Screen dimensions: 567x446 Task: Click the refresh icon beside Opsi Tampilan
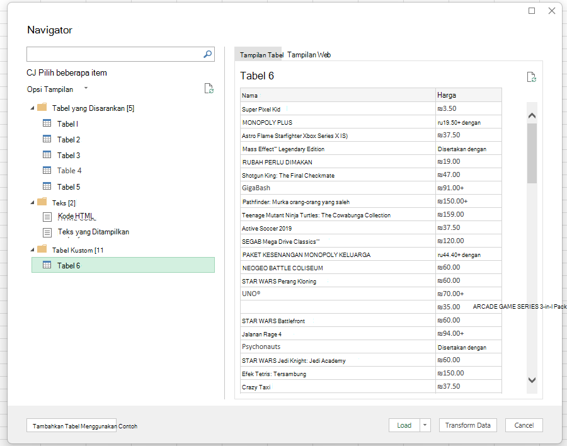[209, 88]
